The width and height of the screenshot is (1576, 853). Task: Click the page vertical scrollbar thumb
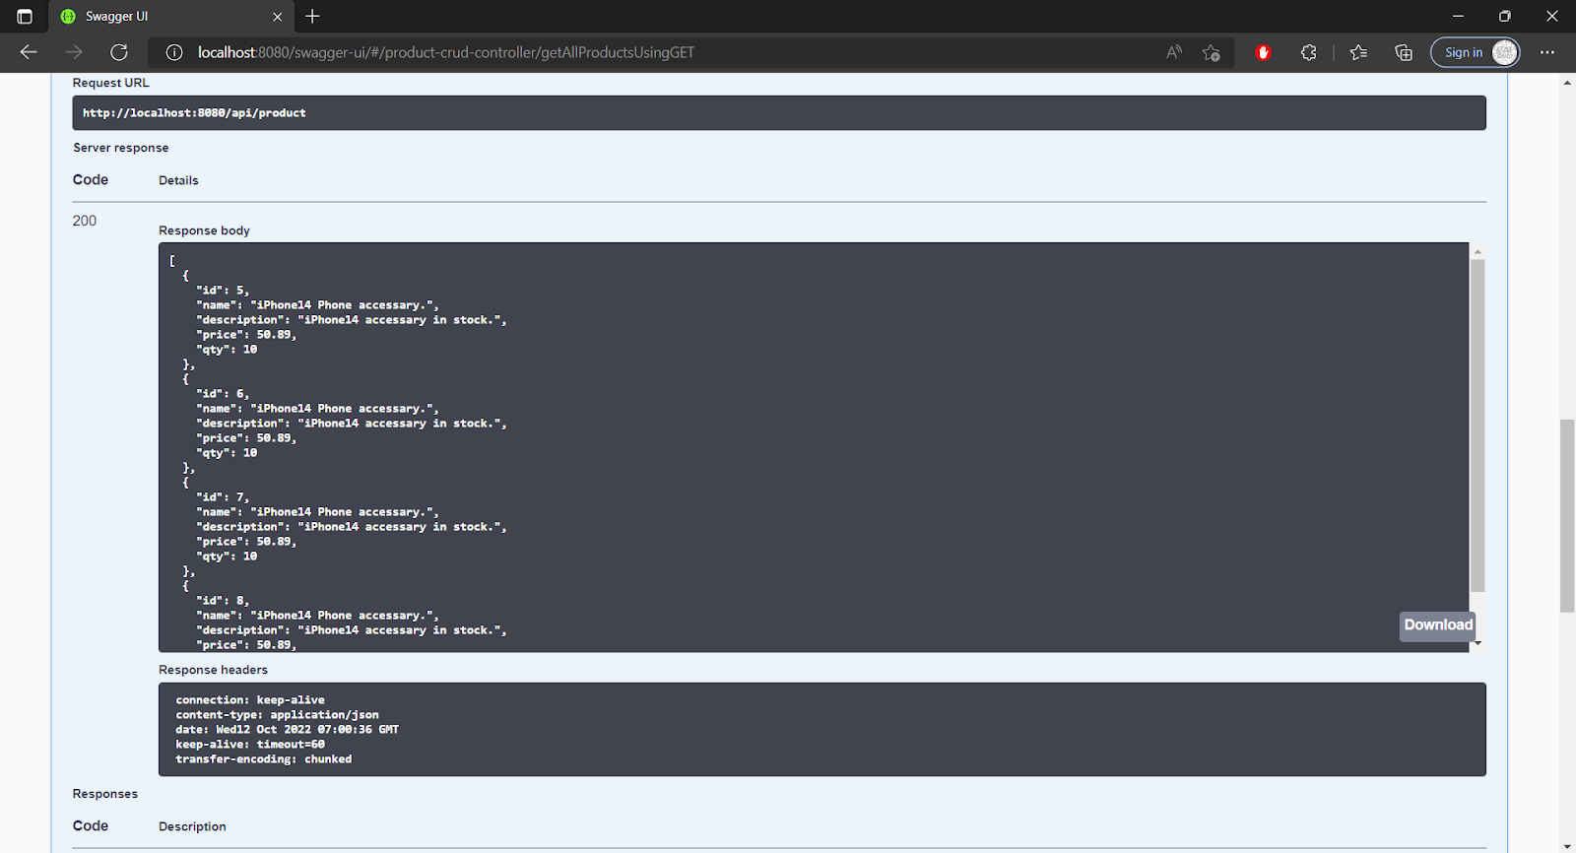[1567, 515]
